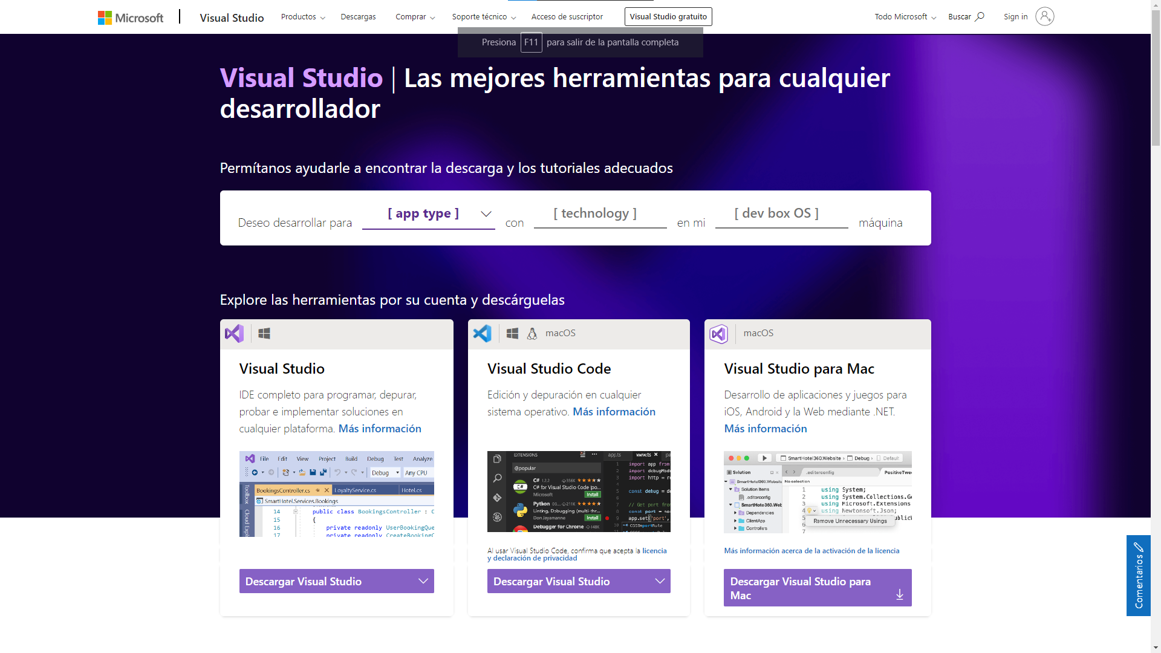Viewport: 1161px width, 653px height.
Task: Open Mac license activation info link
Action: point(811,551)
